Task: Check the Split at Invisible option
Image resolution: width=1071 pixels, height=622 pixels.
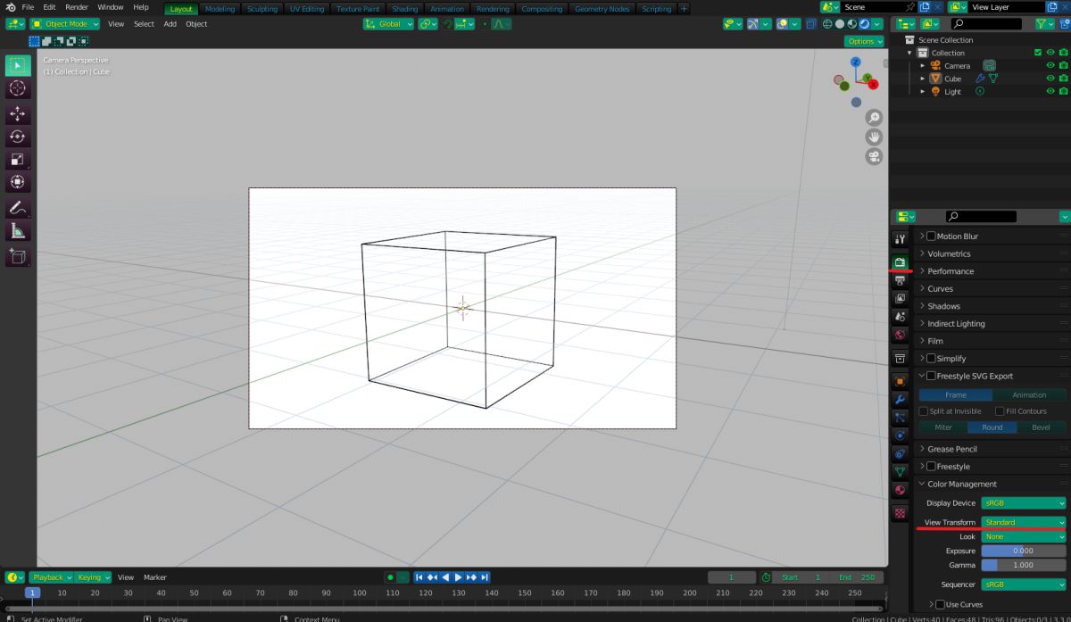Action: [x=924, y=411]
